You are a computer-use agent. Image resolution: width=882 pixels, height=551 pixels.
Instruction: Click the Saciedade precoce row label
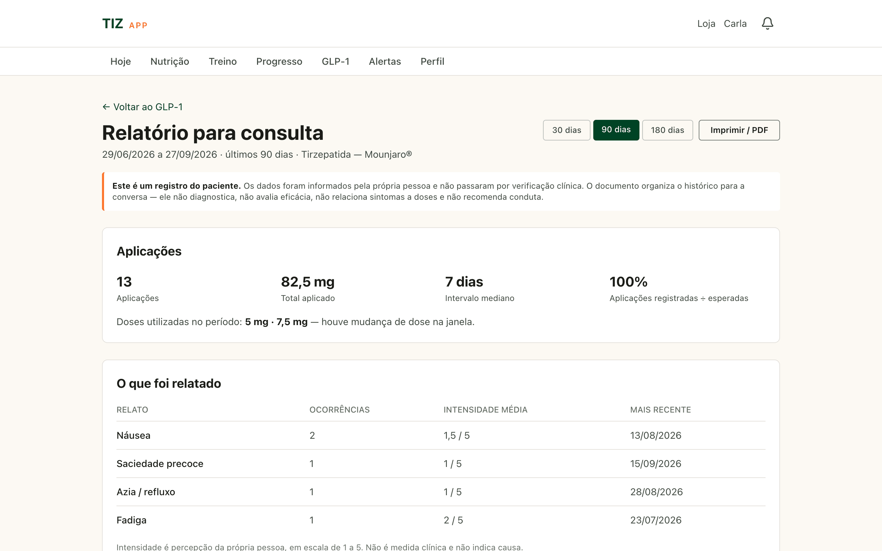(x=160, y=464)
